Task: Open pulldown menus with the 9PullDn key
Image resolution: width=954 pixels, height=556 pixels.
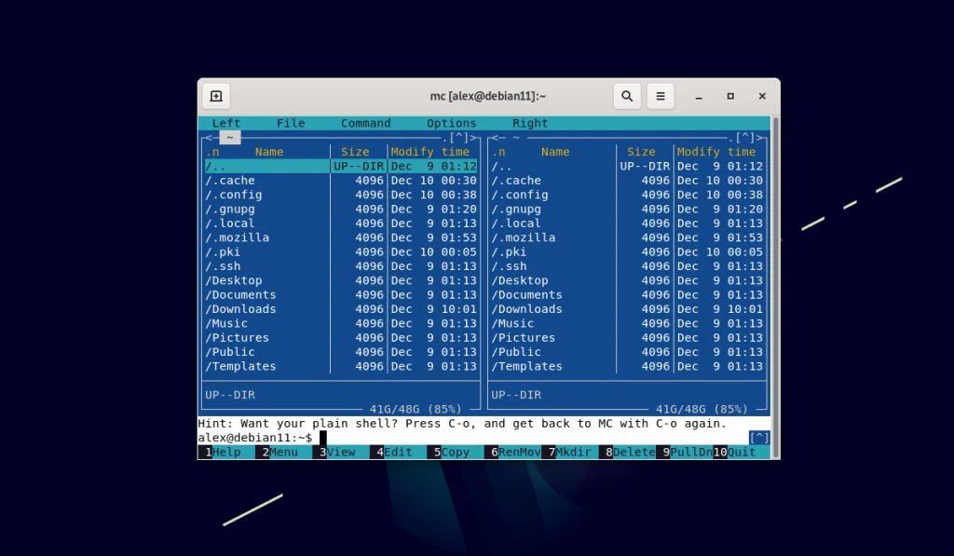Action: [x=683, y=452]
